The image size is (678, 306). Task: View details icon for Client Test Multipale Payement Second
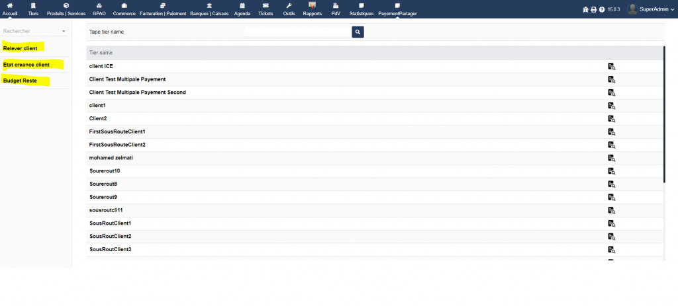coord(611,93)
